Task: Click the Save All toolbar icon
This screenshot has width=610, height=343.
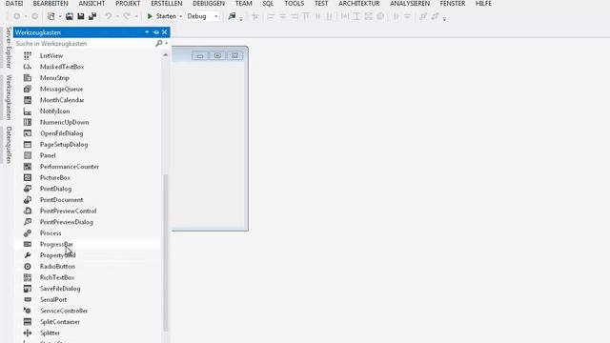Action: (x=92, y=16)
